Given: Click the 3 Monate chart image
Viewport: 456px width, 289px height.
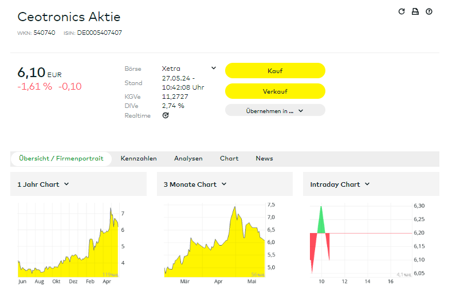Looking at the screenshot, I should pyautogui.click(x=220, y=243).
